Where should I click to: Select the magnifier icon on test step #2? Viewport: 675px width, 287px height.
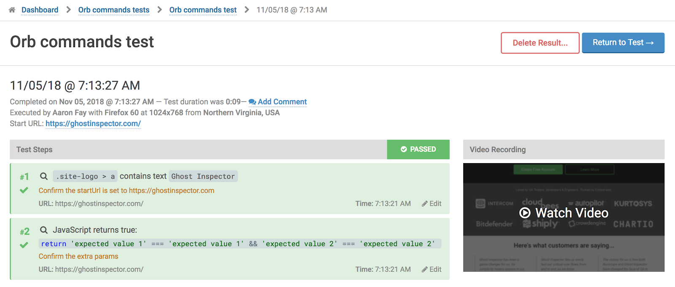tap(43, 230)
